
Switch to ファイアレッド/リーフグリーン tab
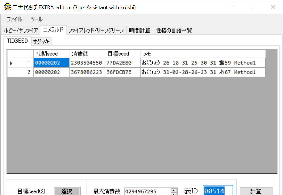[96, 30]
